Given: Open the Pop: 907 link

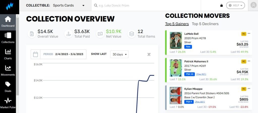Looking at the screenshot, I should click(x=201, y=74).
